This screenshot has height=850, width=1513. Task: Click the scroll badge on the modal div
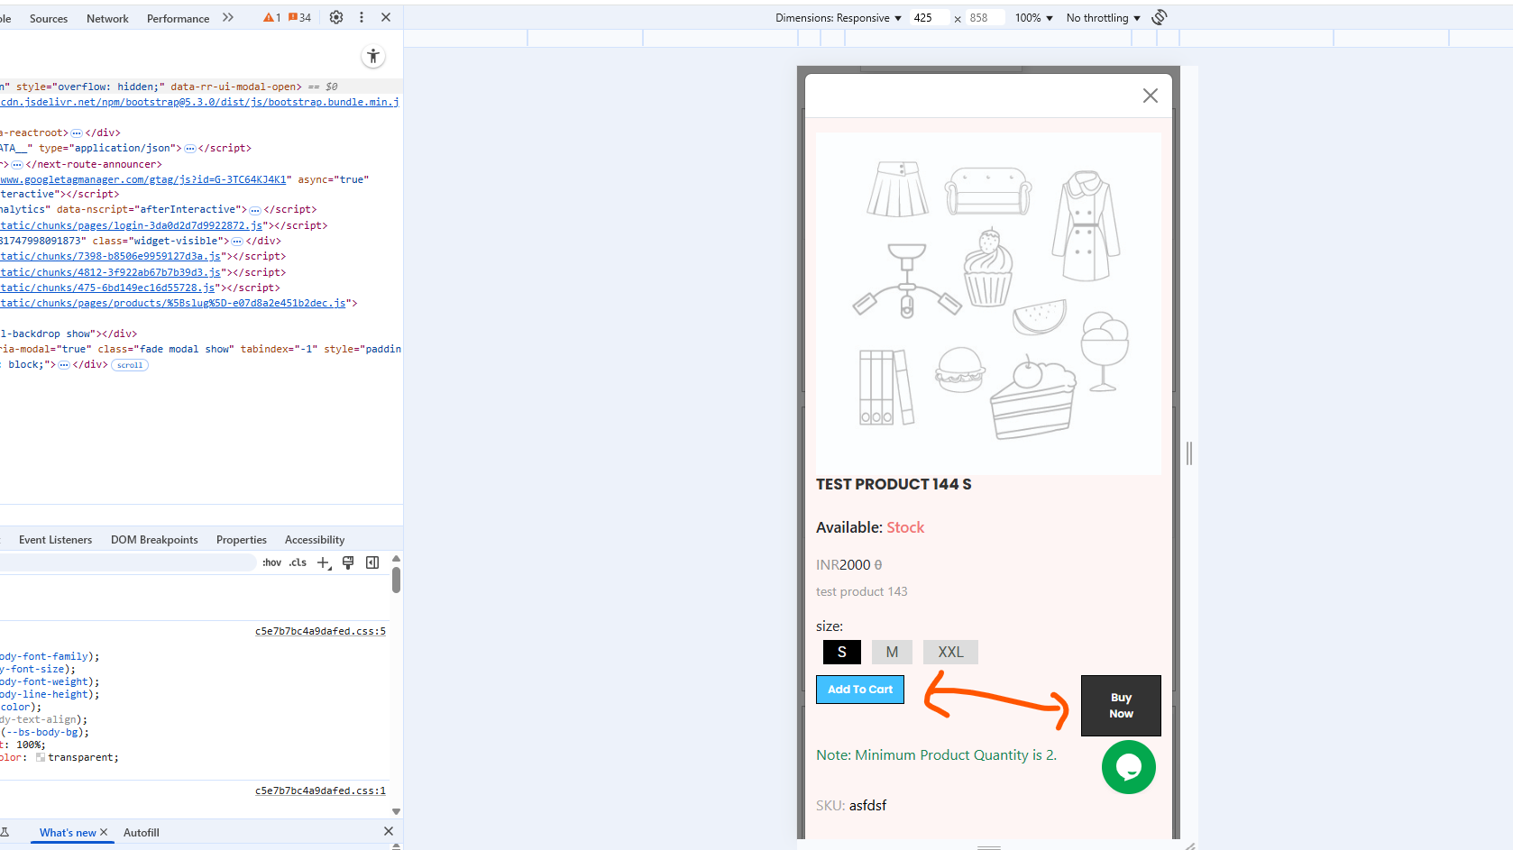tap(130, 365)
